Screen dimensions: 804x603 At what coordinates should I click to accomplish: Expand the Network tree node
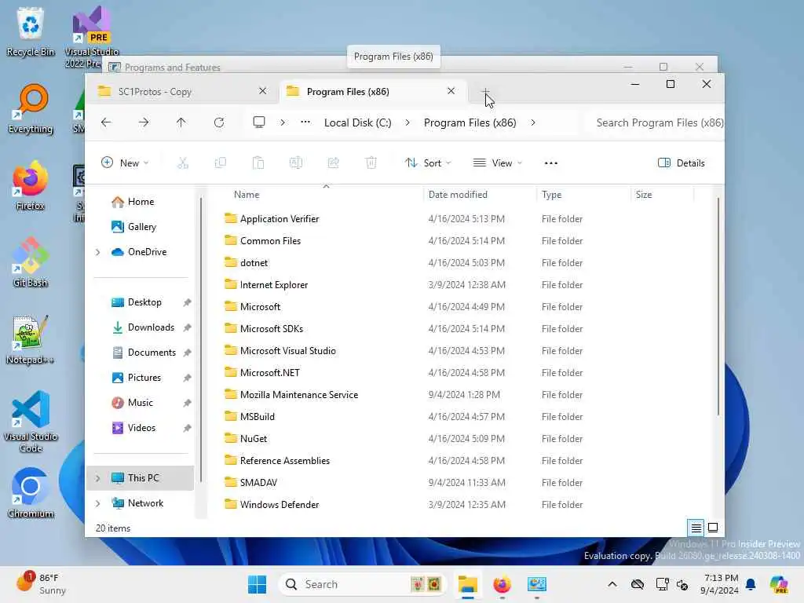pyautogui.click(x=98, y=503)
